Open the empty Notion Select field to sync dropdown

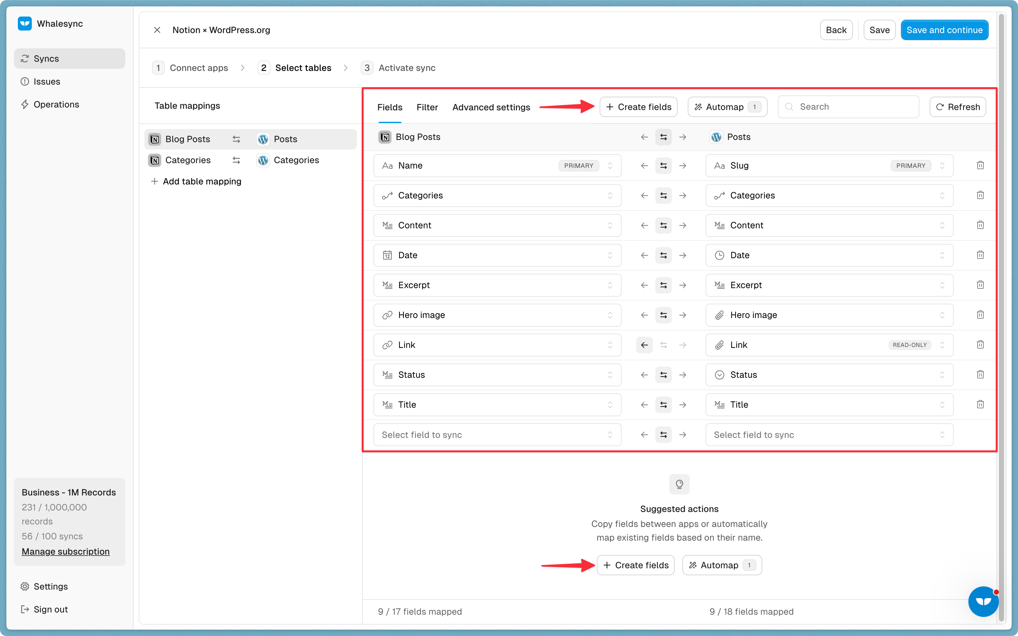point(497,434)
